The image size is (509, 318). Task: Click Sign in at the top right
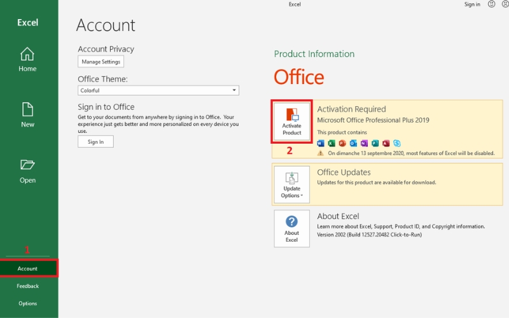coord(472,4)
